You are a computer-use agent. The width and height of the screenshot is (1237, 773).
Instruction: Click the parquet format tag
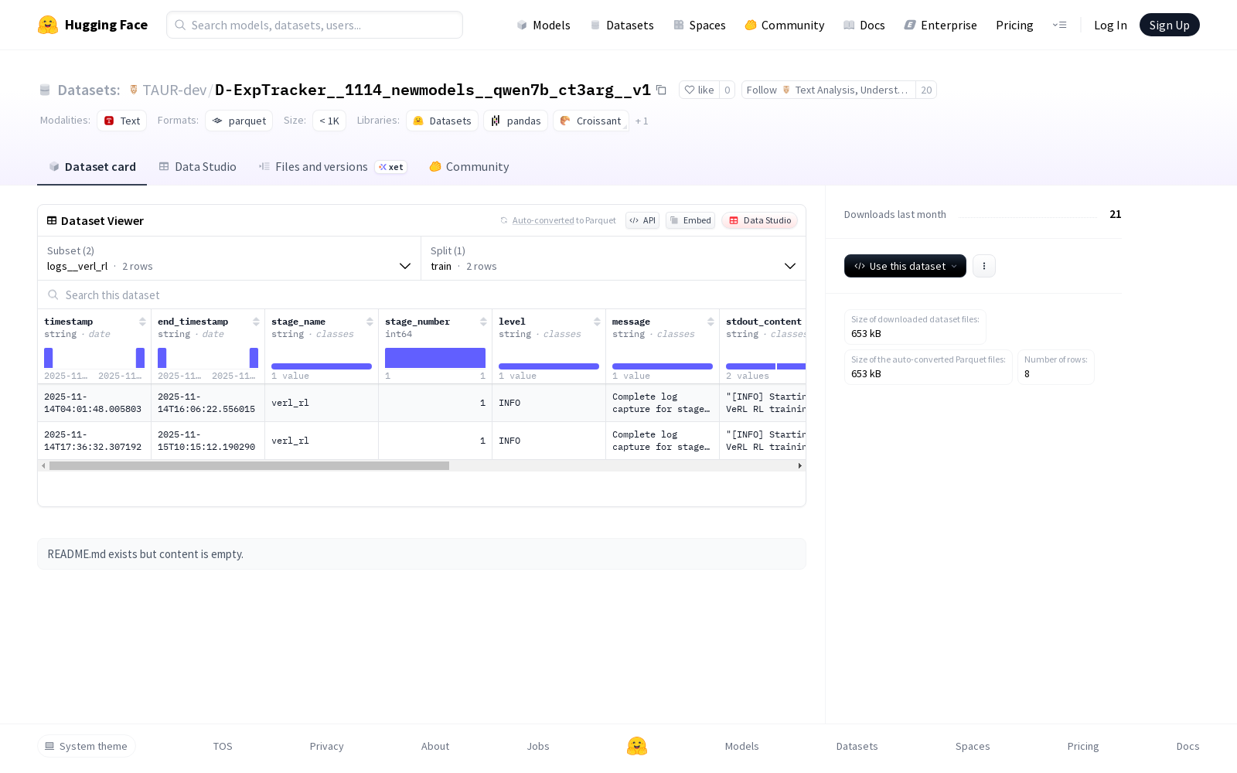tap(239, 121)
